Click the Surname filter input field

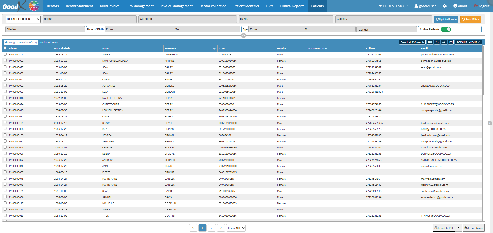coord(188,19)
